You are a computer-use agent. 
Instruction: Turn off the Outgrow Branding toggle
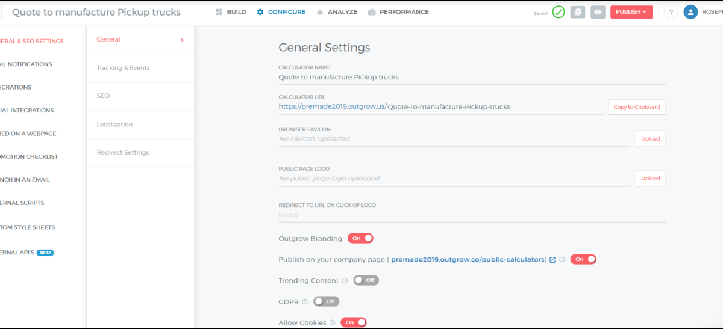click(360, 238)
